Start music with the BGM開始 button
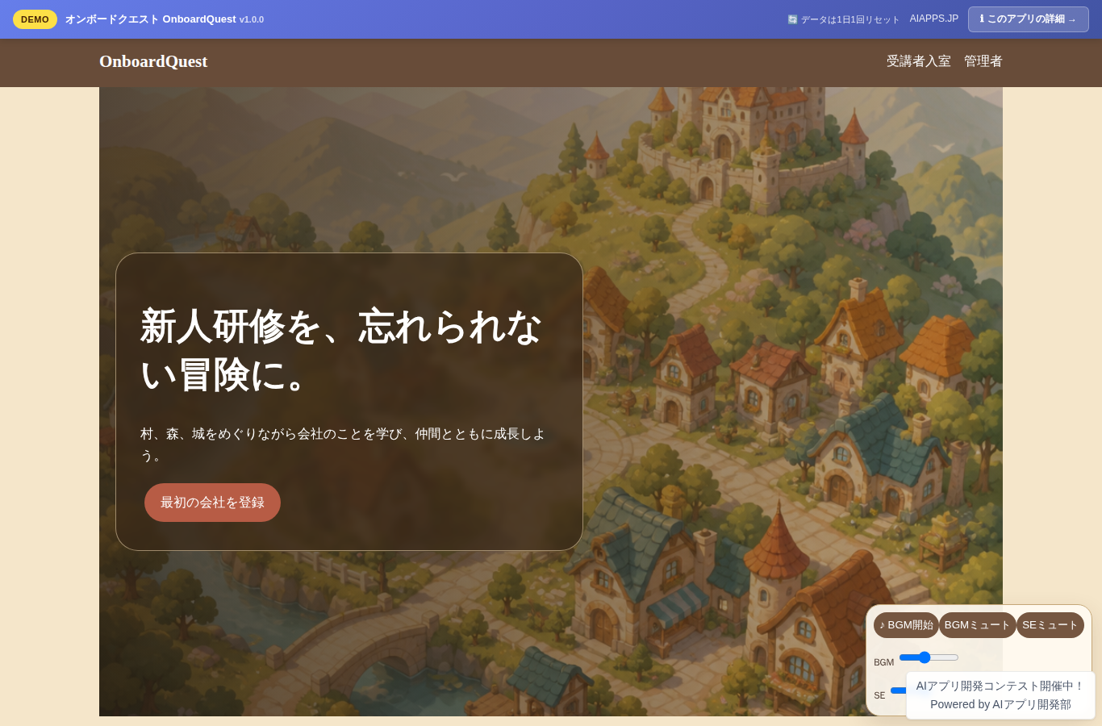This screenshot has width=1102, height=726. [906, 625]
